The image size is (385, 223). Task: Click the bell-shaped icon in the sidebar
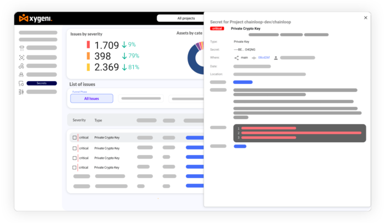click(21, 74)
